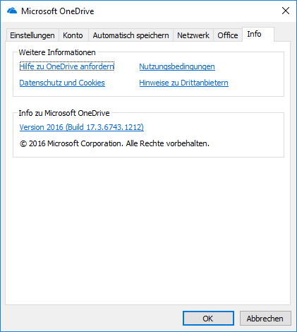The height and width of the screenshot is (332, 297).
Task: Go to the Netzwerk tab
Action: 193,35
